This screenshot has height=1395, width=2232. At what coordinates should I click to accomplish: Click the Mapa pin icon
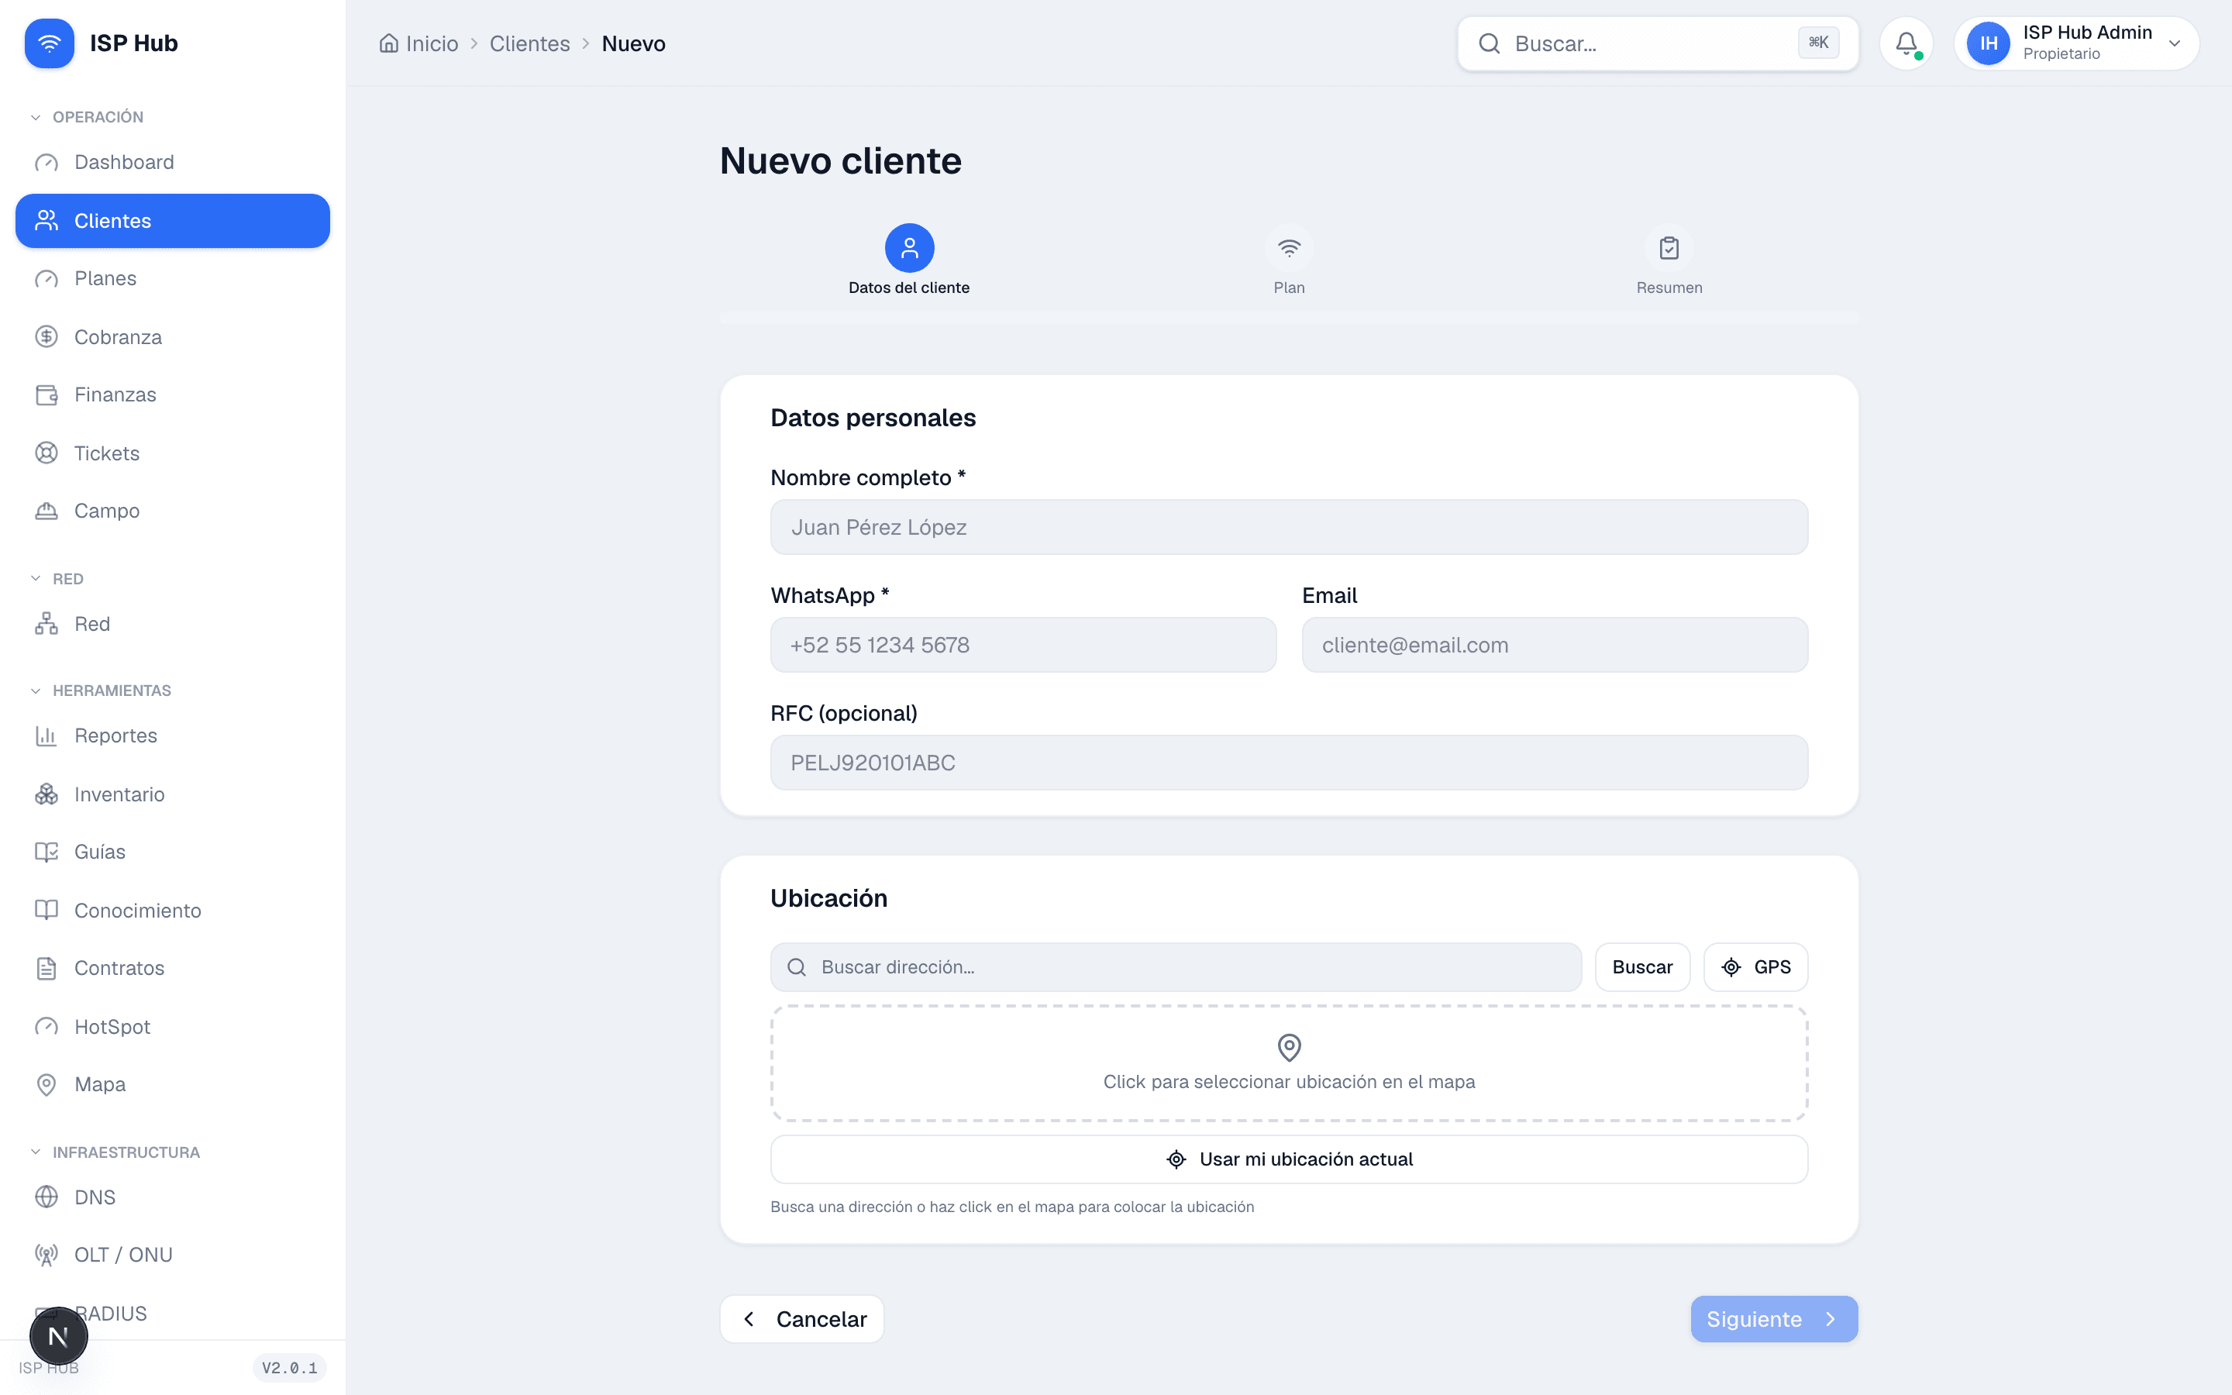(46, 1084)
